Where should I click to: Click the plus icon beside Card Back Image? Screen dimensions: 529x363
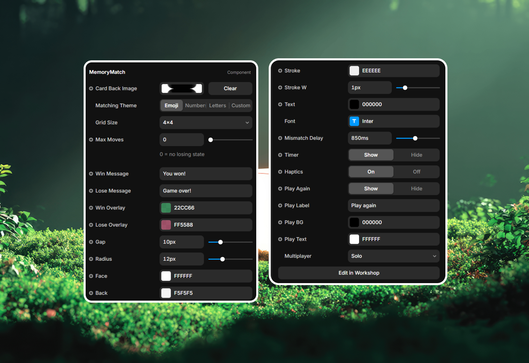coord(91,89)
